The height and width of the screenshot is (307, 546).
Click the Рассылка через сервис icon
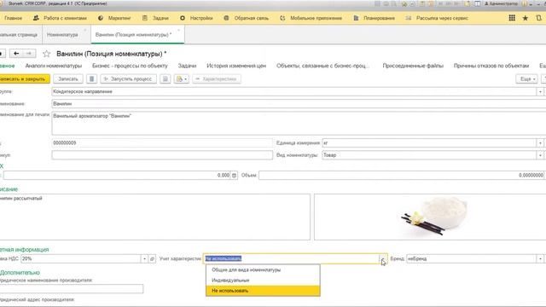pos(408,18)
